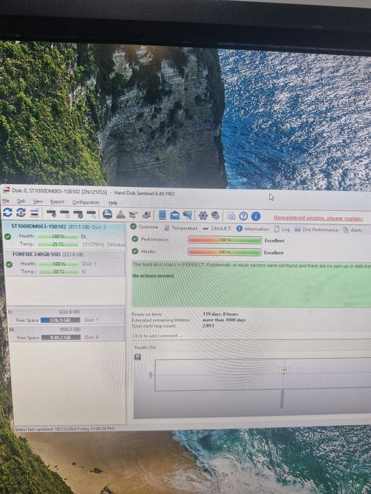Click the disk test with green check icon
Screen dimensions: 371x494
click(78, 215)
